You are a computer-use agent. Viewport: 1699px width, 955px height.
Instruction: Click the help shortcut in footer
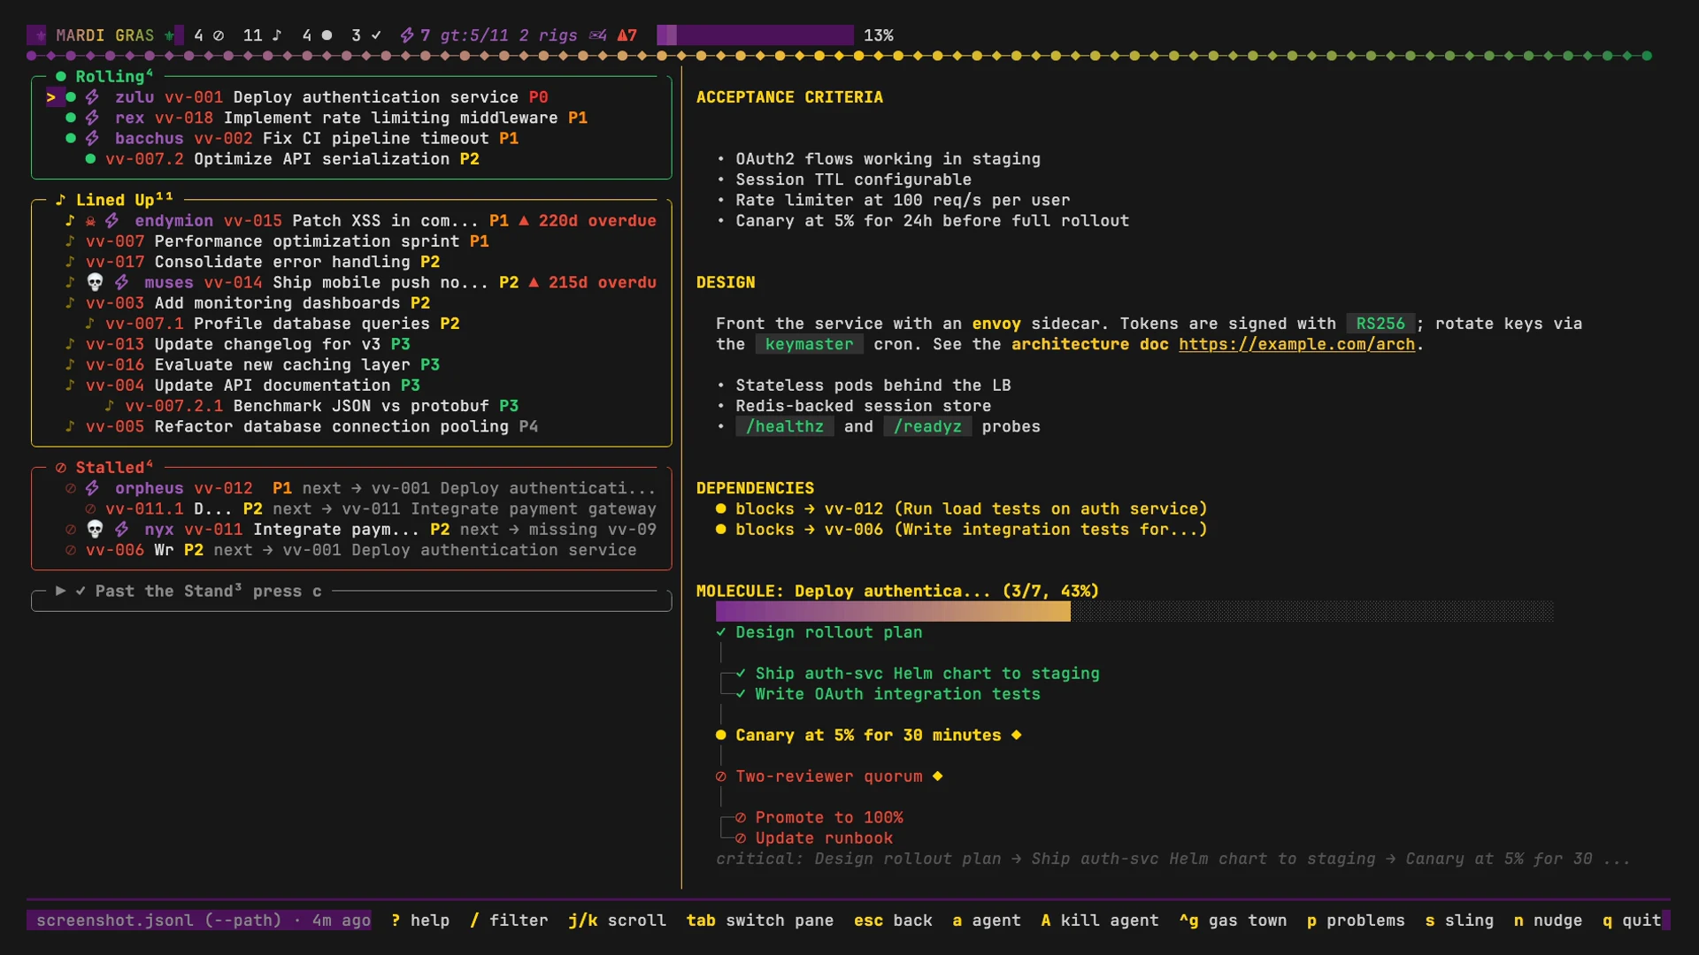pos(420,921)
